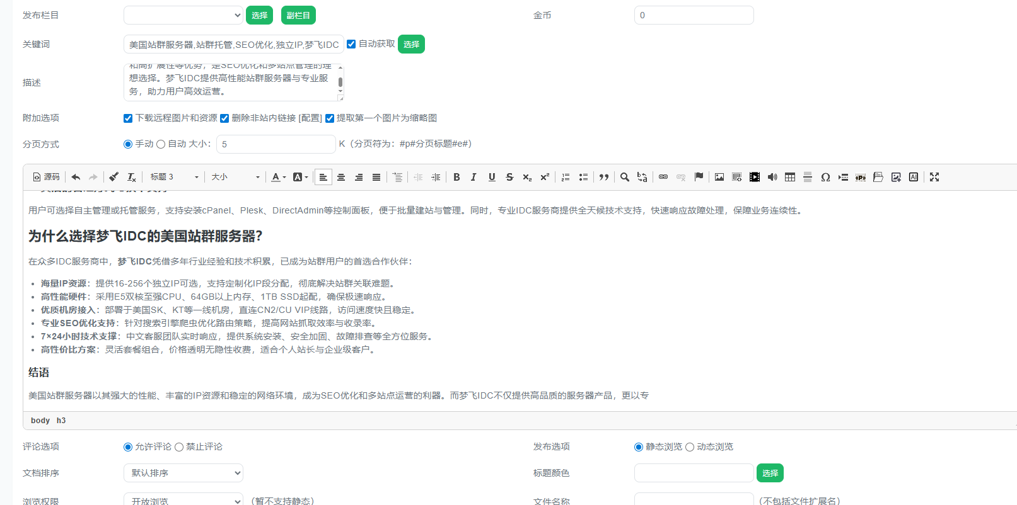Toggle italic formatting
The width and height of the screenshot is (1017, 505).
tap(474, 177)
